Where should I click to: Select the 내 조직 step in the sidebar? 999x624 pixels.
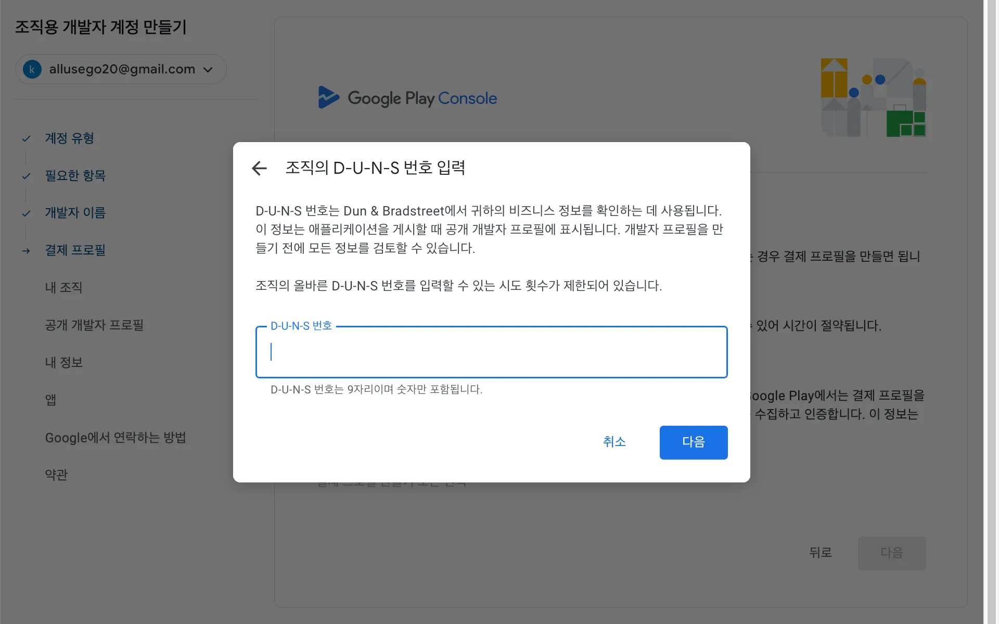(x=63, y=288)
